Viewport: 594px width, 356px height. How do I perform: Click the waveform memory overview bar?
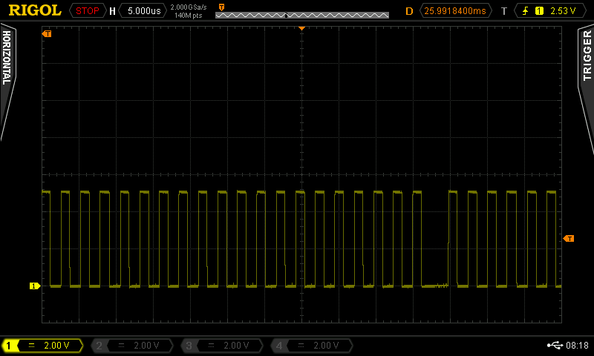click(301, 15)
